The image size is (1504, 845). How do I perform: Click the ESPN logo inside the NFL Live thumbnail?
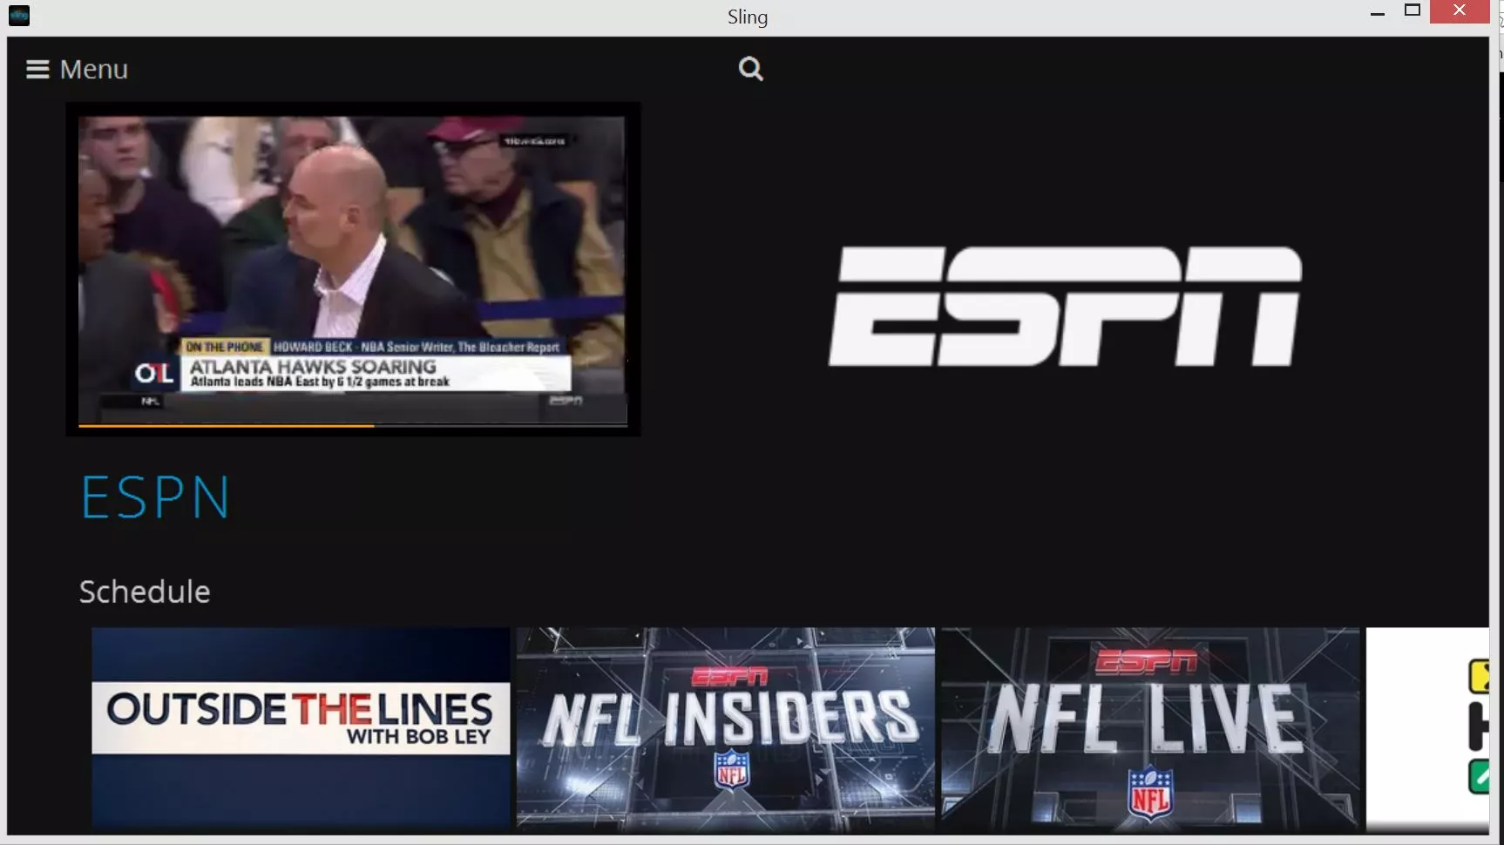coord(1148,660)
